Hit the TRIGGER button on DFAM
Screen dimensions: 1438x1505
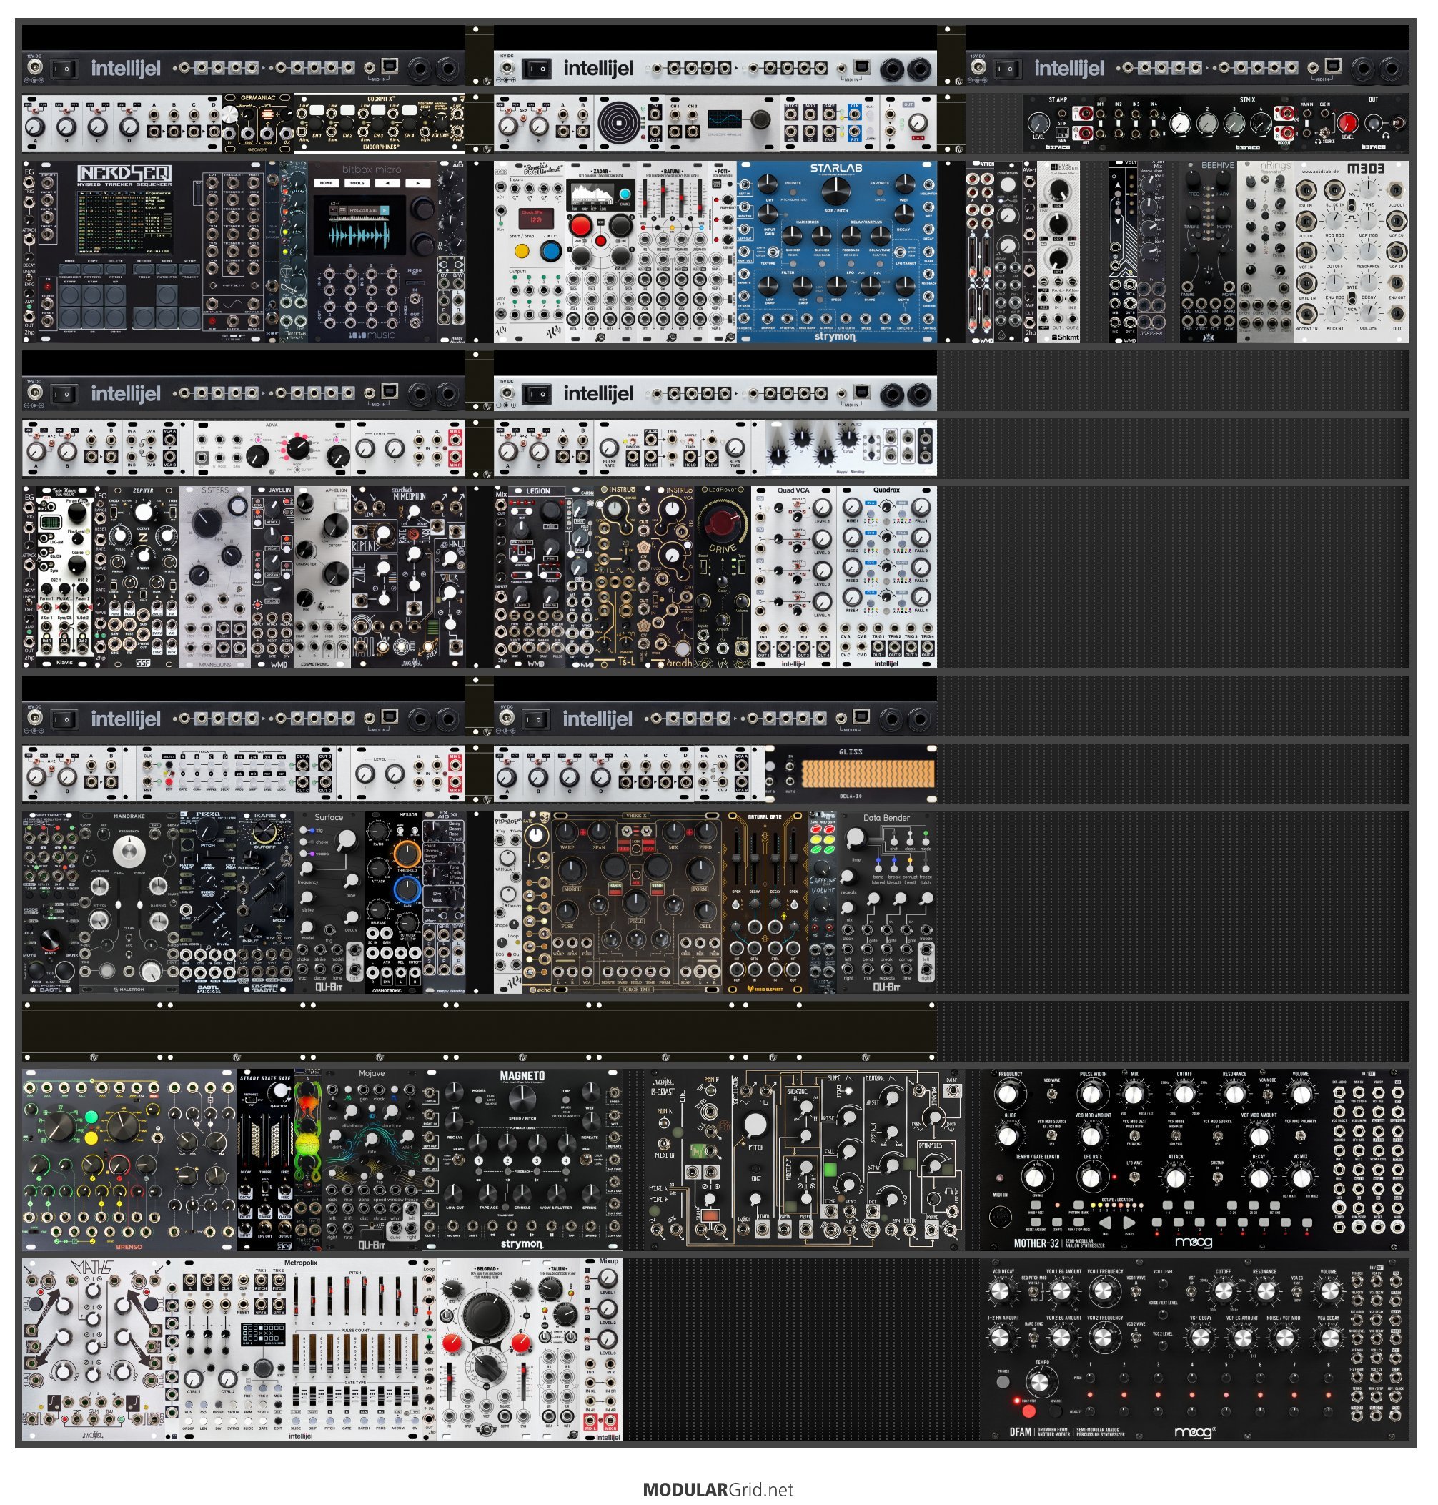1003,1381
